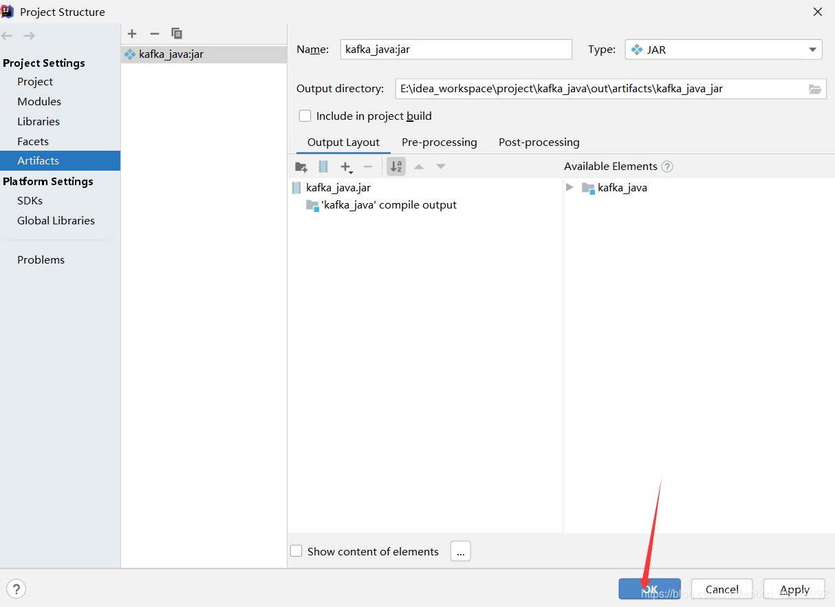
Task: Enable Show content of elements checkbox
Action: pos(296,551)
